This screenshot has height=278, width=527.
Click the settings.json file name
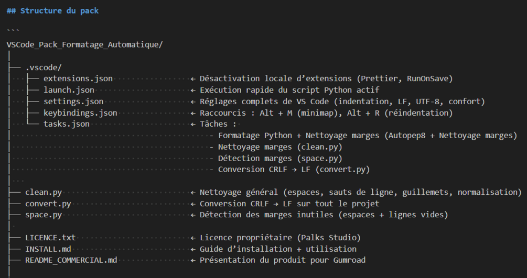[x=73, y=102]
